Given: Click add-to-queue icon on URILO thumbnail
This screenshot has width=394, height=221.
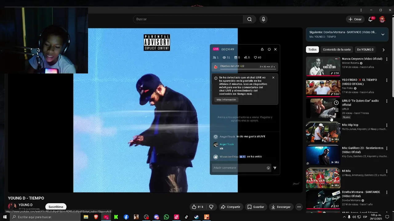Looking at the screenshot, I should [x=336, y=110].
